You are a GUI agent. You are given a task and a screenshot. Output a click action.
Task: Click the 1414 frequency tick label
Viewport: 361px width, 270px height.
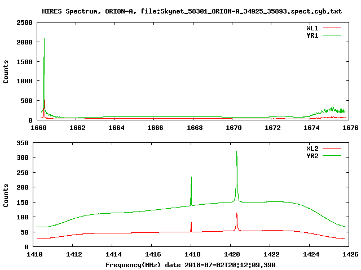coord(113,254)
